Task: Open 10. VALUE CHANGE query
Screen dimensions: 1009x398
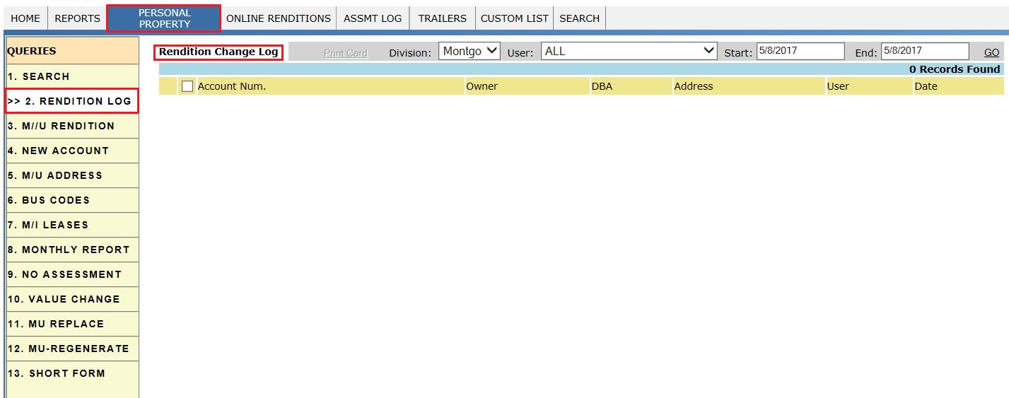Action: [72, 299]
